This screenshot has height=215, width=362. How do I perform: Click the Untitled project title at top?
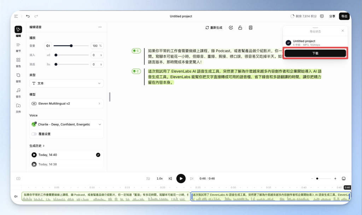point(181,16)
